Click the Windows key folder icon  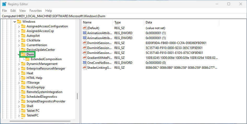[19, 22]
